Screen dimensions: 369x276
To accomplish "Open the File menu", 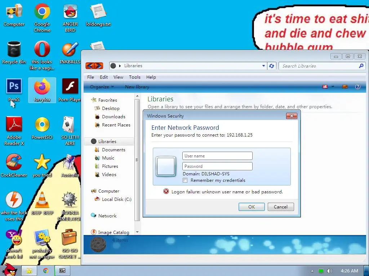I will coord(90,77).
